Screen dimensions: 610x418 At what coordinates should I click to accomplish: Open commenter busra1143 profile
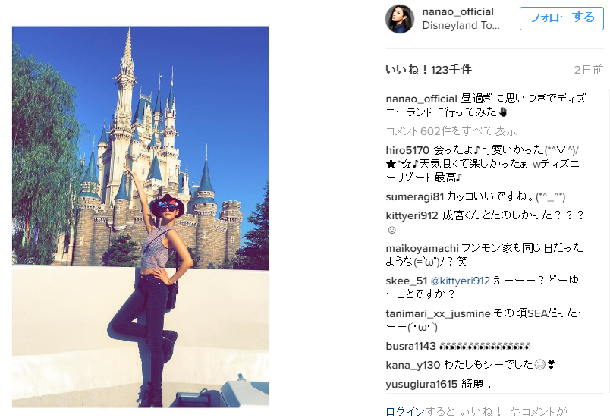[x=410, y=346]
